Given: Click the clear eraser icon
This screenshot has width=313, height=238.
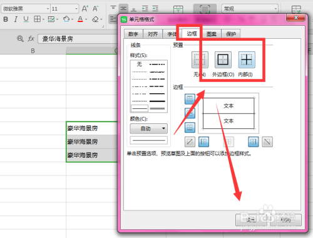Looking at the screenshot, I should click(x=95, y=19).
